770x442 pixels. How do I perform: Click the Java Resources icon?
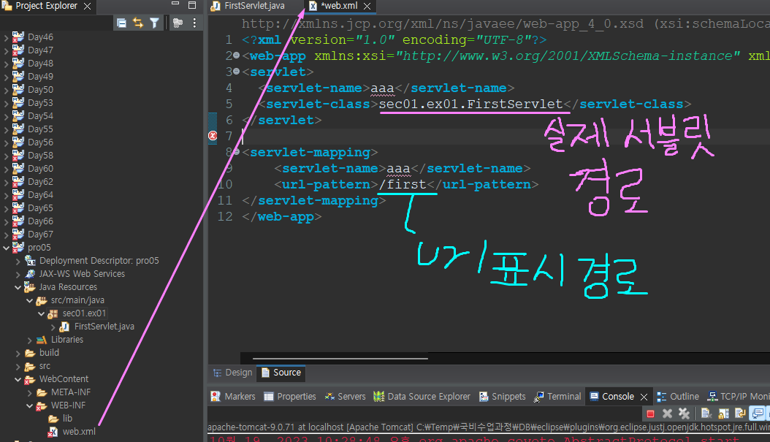click(30, 287)
